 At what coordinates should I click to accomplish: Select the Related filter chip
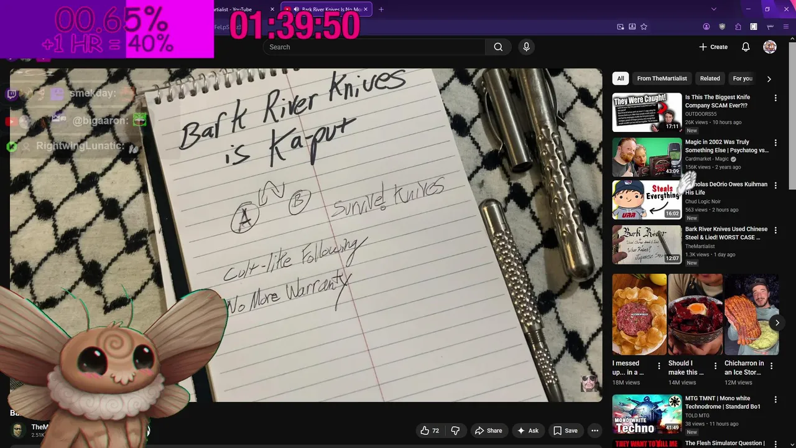pos(710,78)
